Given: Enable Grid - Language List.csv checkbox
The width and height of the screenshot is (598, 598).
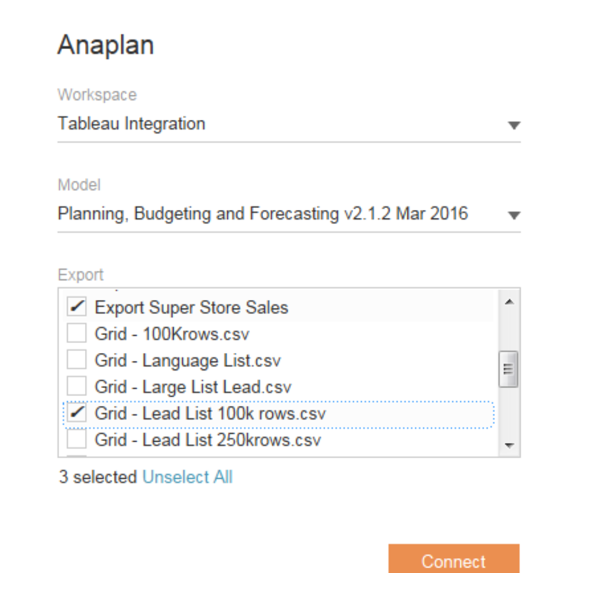Looking at the screenshot, I should coord(77,360).
